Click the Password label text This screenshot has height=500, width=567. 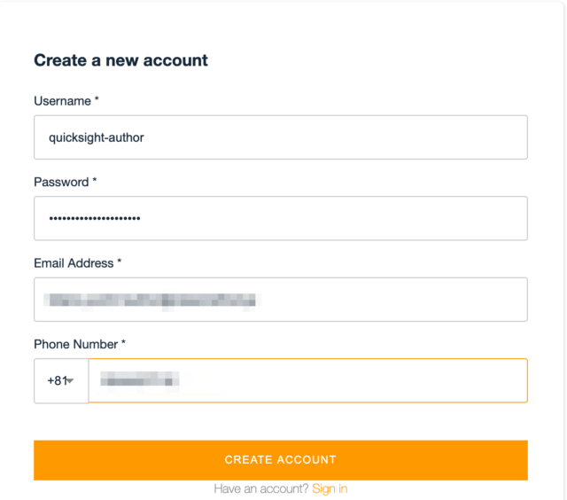61,182
